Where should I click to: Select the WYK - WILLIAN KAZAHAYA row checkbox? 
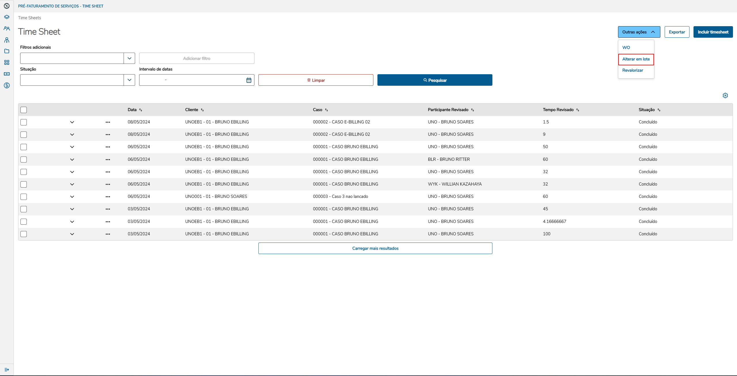pyautogui.click(x=24, y=184)
